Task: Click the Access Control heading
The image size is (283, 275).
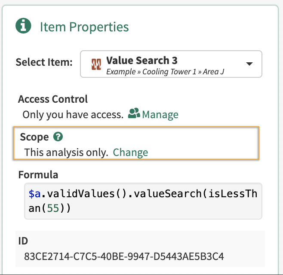Action: pos(53,99)
